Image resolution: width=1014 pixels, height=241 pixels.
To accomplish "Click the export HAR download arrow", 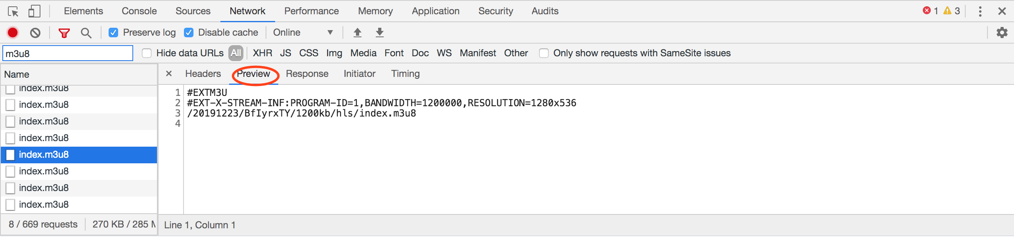I will [380, 33].
